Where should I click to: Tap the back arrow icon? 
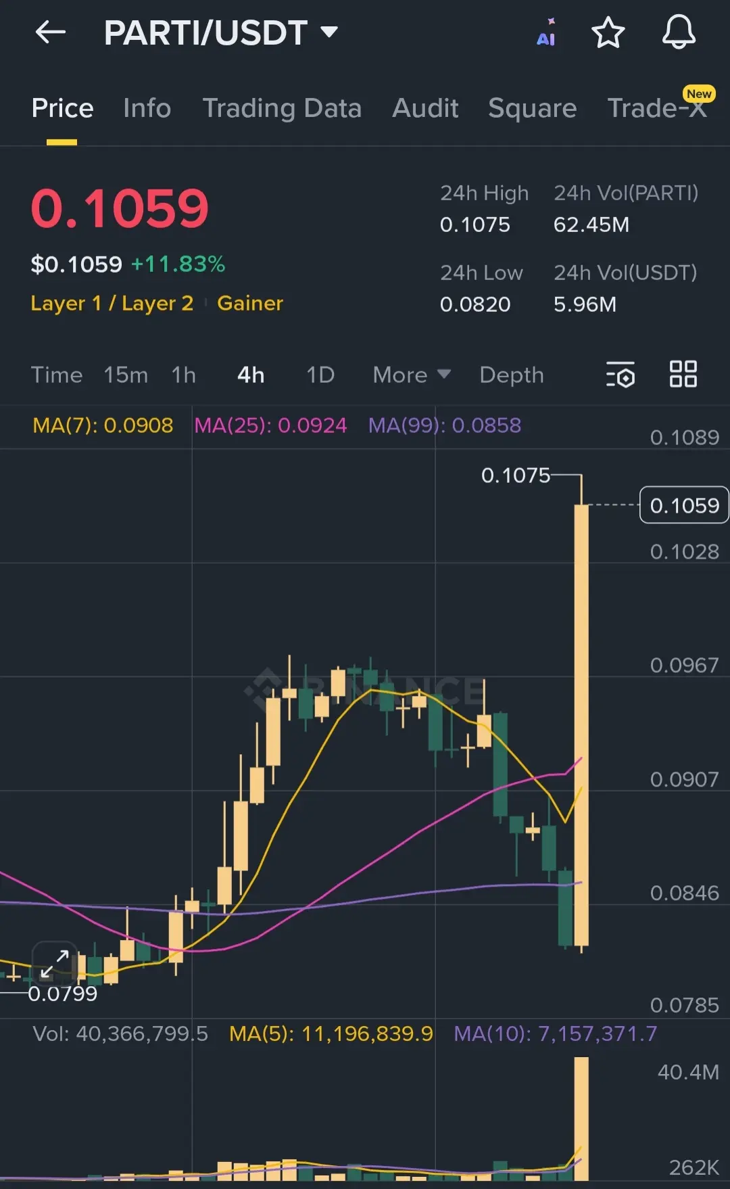[x=51, y=32]
